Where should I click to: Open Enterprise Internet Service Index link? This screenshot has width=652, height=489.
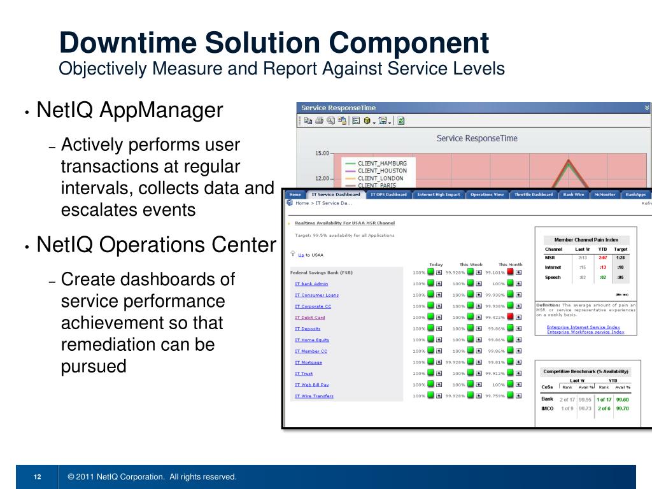[583, 327]
